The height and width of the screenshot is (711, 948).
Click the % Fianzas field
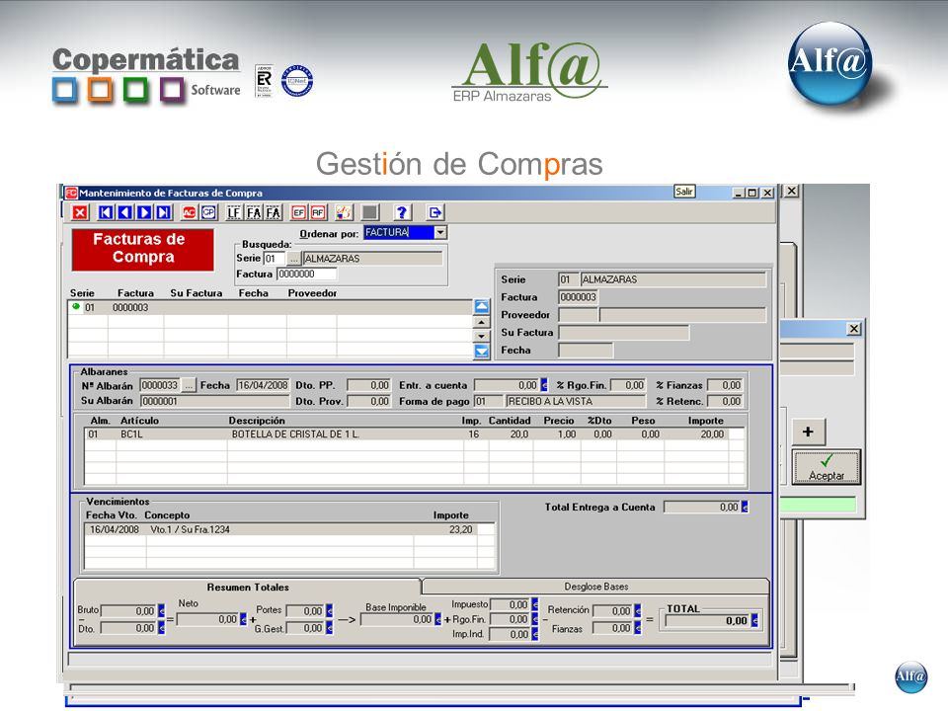[x=724, y=385]
